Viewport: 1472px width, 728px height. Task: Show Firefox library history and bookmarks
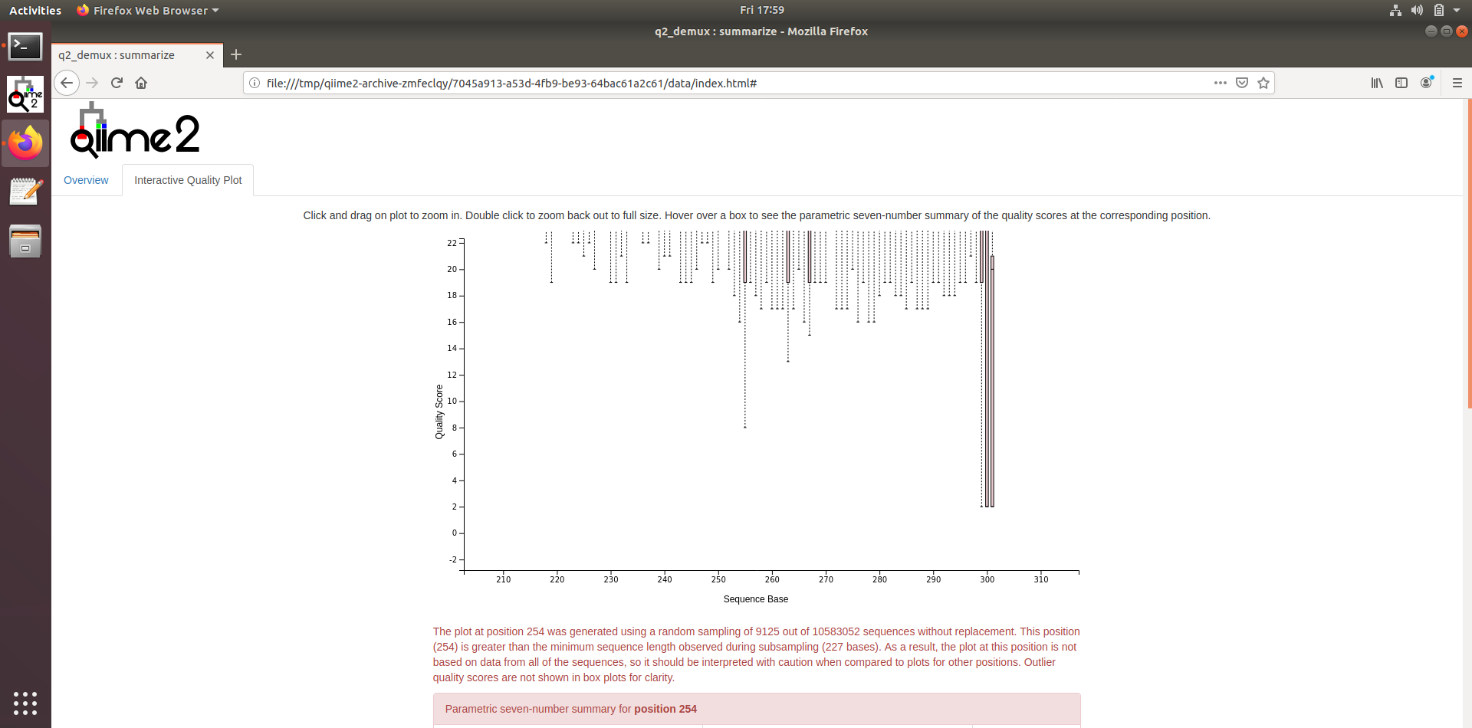pos(1377,83)
